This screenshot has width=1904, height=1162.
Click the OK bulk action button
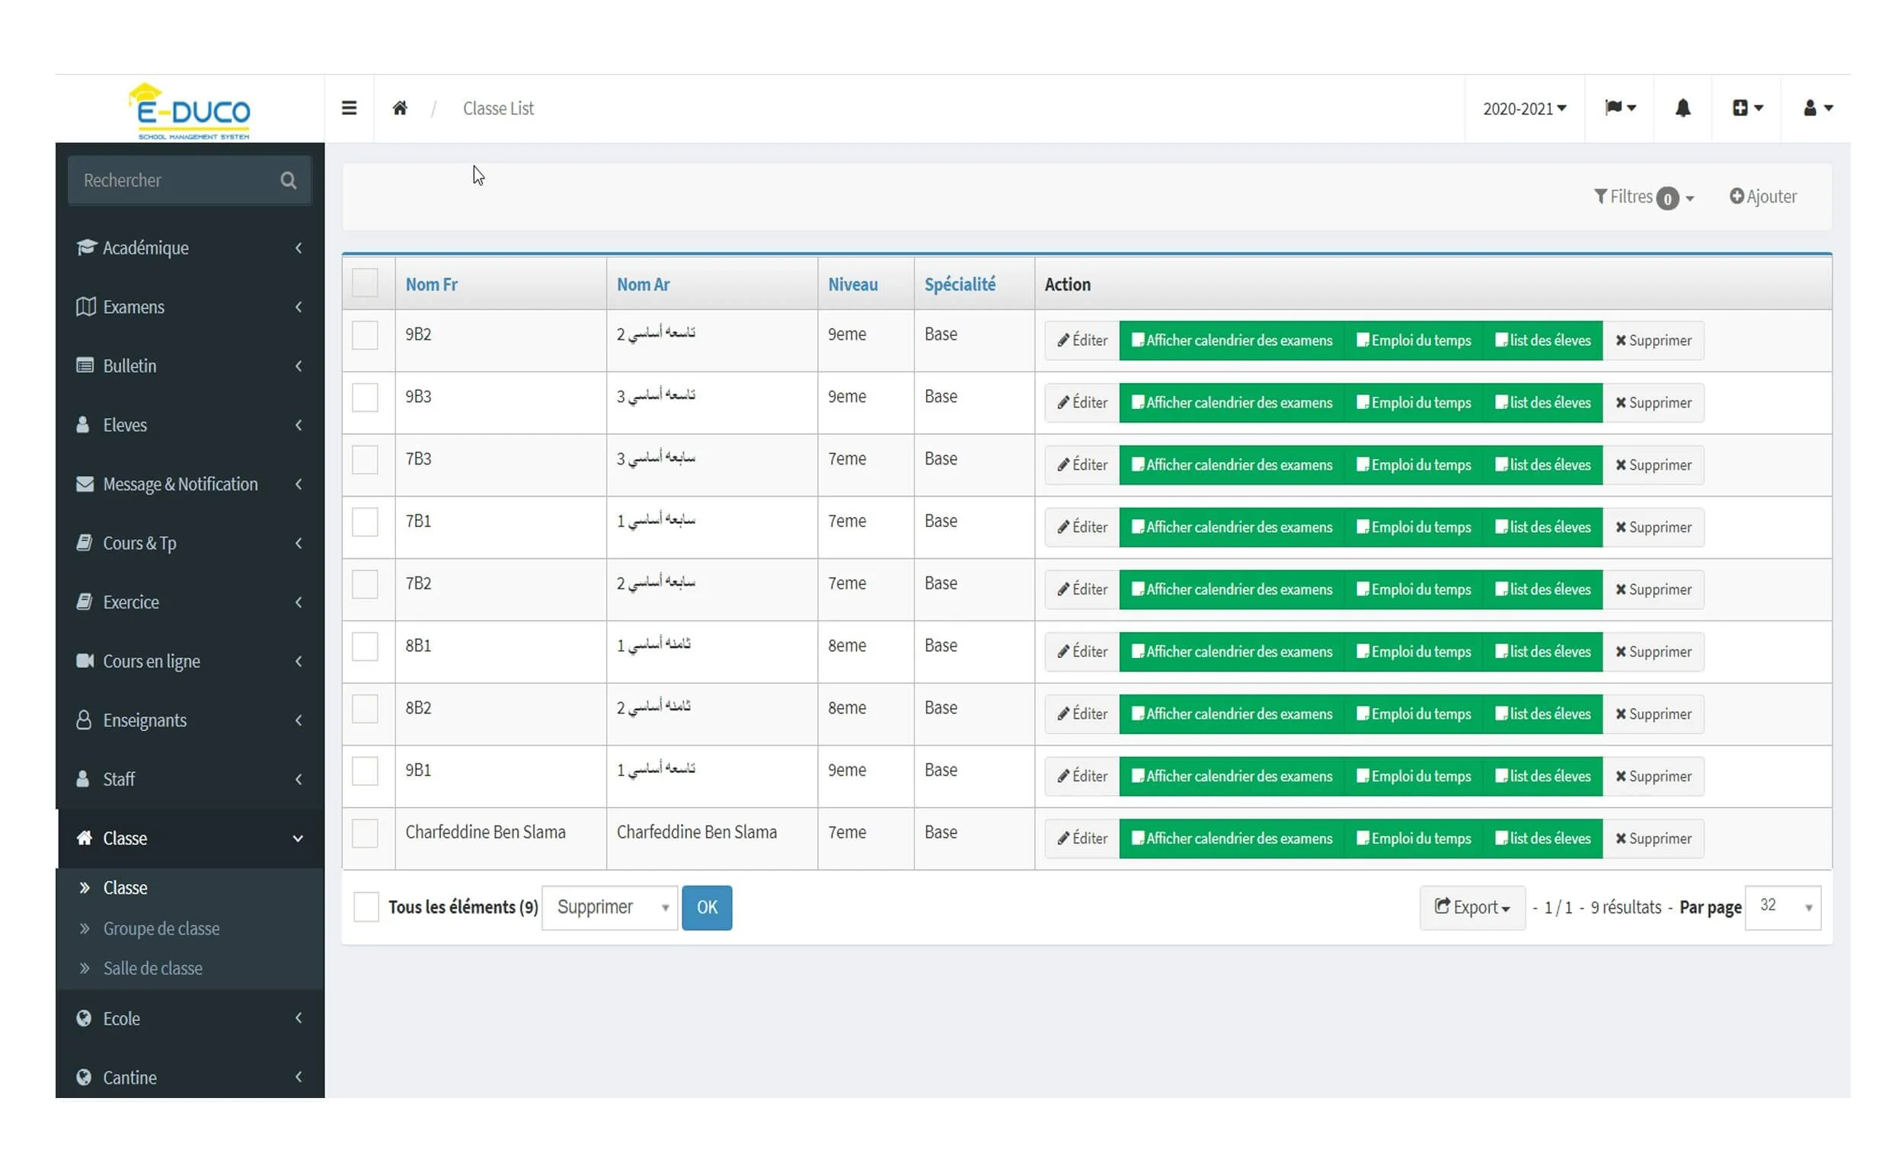(x=706, y=907)
